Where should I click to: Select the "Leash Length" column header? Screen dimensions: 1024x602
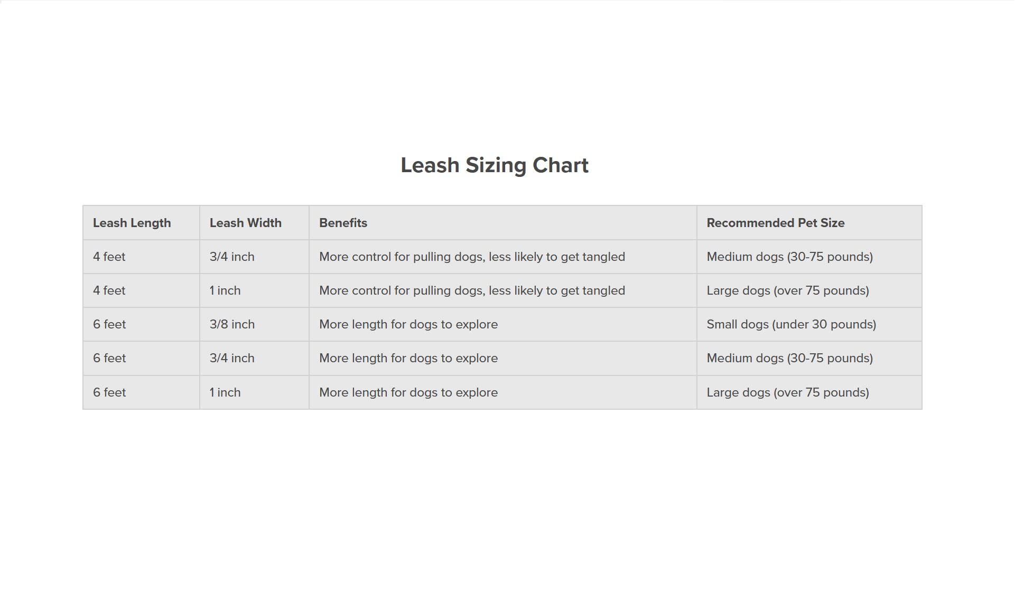coord(132,223)
